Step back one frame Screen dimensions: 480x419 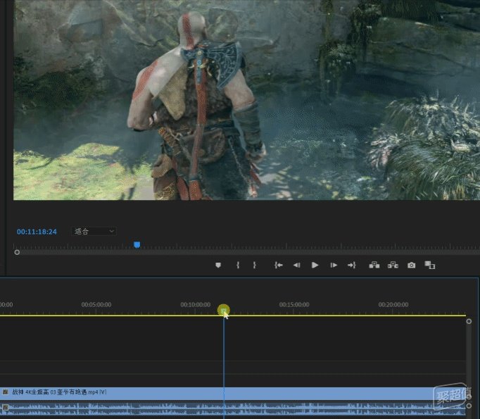(x=296, y=265)
